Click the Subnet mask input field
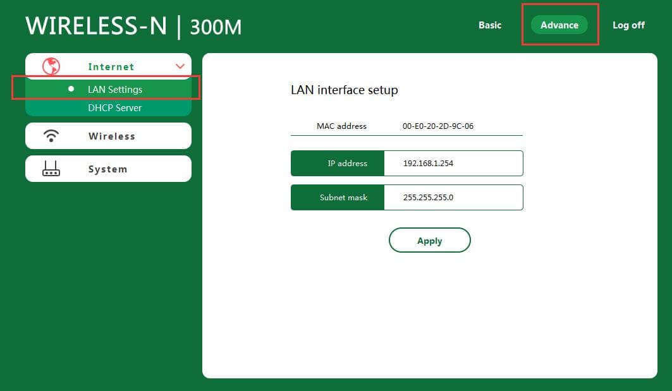The image size is (672, 391). coord(453,197)
